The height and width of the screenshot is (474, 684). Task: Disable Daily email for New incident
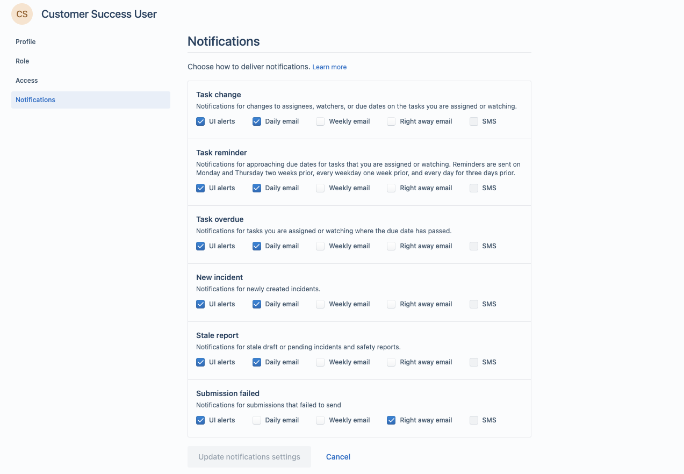(x=257, y=304)
